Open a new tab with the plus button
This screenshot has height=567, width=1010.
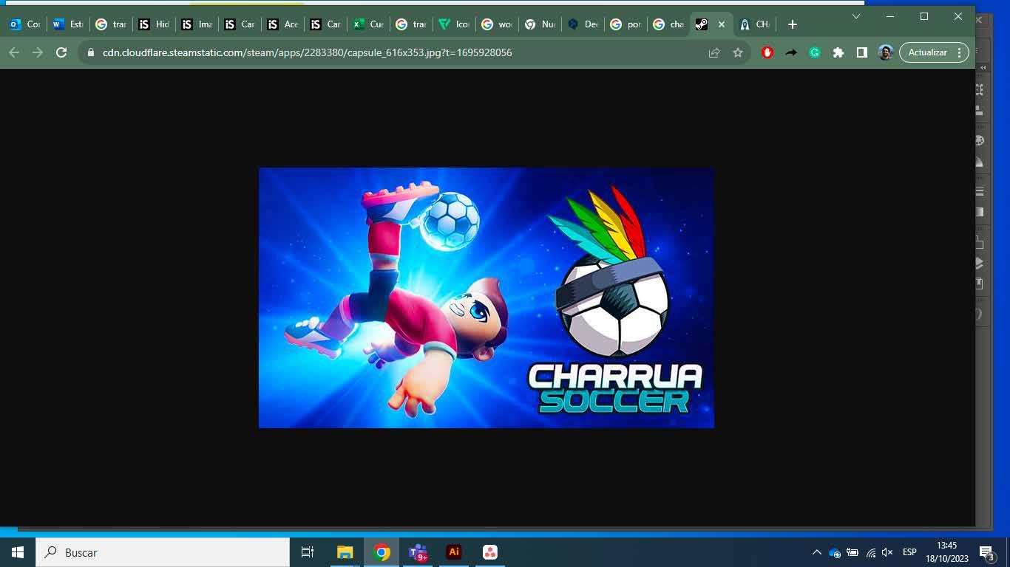point(793,24)
